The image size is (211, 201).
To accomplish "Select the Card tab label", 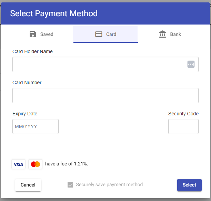I will (111, 34).
